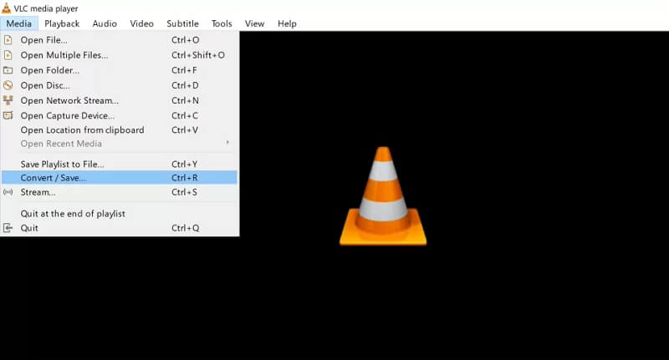Click the Ctrl+Shift+O shortcut label
The width and height of the screenshot is (669, 360).
[x=198, y=55]
